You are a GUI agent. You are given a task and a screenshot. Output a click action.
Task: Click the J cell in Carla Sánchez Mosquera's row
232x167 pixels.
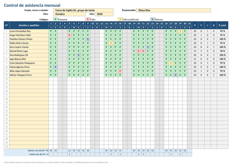(171, 63)
